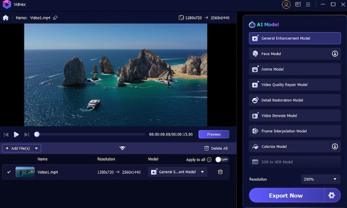Click Delete All

(x=216, y=148)
